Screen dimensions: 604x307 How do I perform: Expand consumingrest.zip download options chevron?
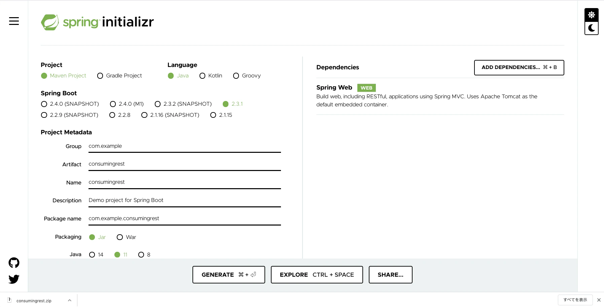[69, 300]
